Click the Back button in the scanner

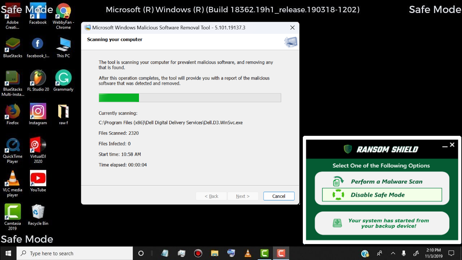pos(211,196)
